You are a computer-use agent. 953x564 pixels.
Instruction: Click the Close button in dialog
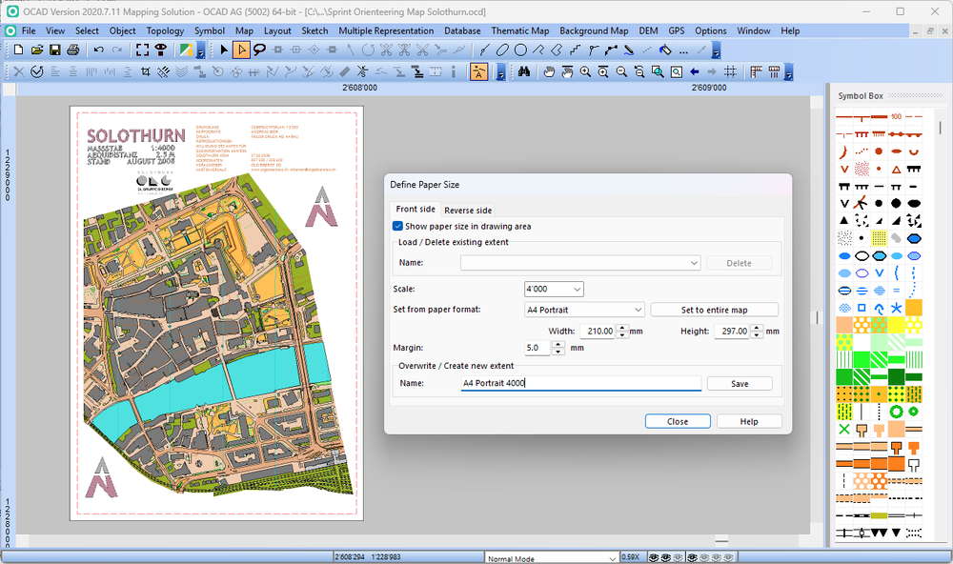(678, 422)
